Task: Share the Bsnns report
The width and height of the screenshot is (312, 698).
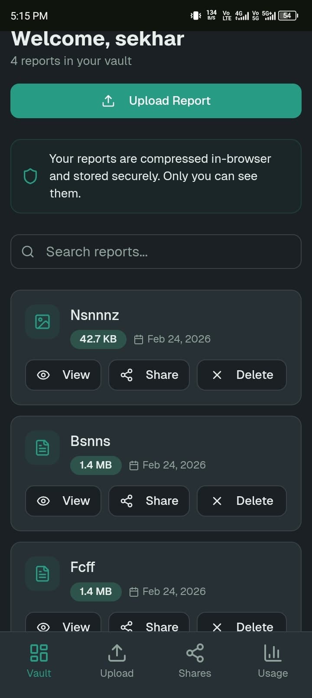Action: tap(149, 501)
